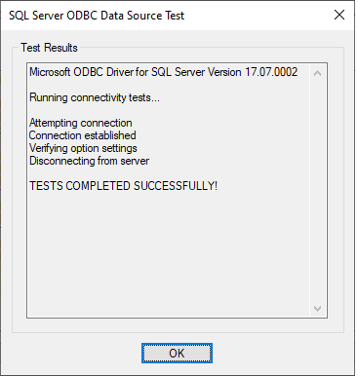
Task: Click the version number 17.07.0002
Action: [x=271, y=72]
